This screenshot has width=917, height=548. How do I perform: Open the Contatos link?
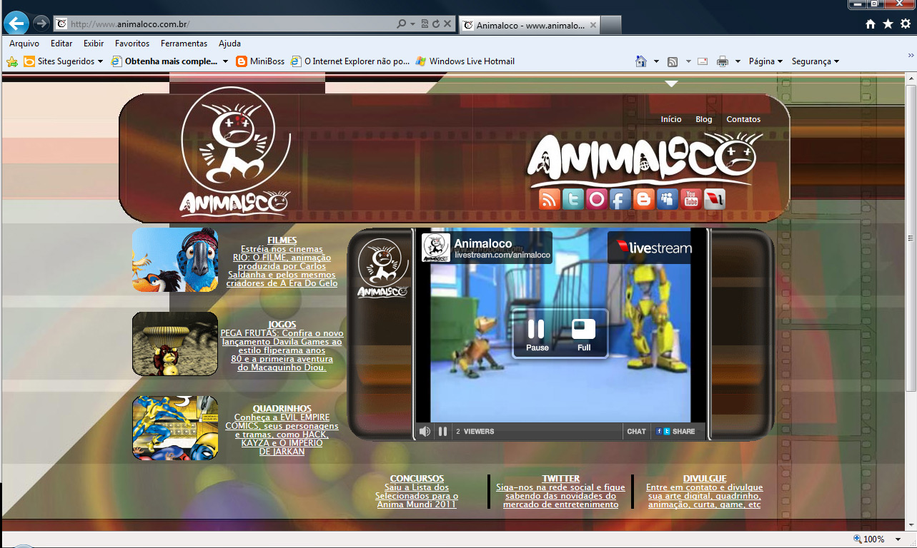point(743,119)
